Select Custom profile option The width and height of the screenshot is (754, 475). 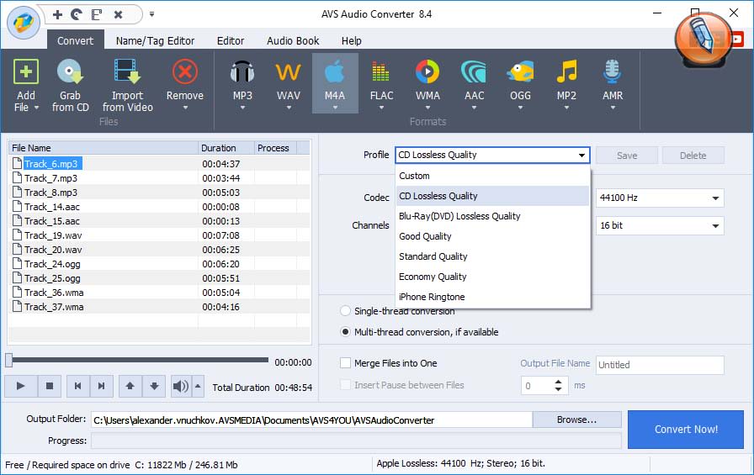(x=492, y=176)
